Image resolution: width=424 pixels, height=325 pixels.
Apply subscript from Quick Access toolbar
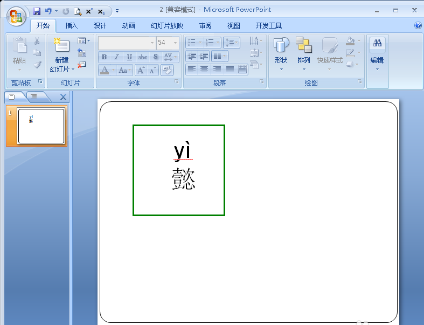pos(101,12)
